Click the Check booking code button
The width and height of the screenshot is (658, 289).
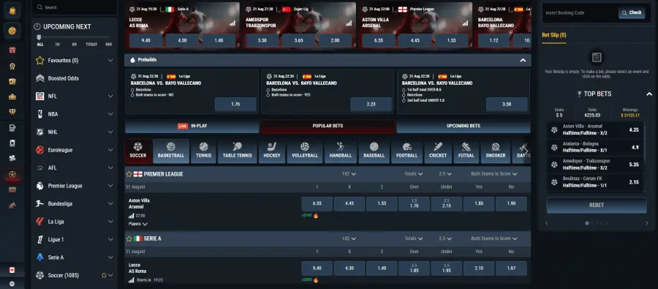click(x=632, y=13)
